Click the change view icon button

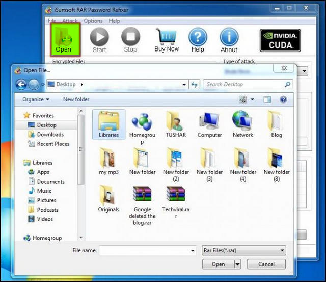tap(243, 99)
